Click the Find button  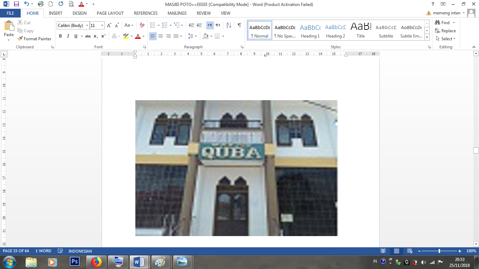[442, 23]
